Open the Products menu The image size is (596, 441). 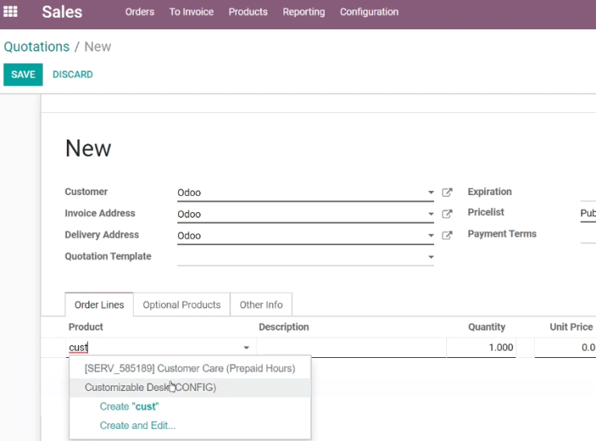click(x=248, y=12)
